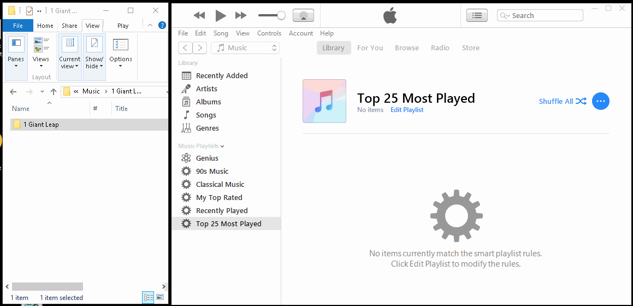Click the iTunes forward navigation arrow
The image size is (633, 306).
200,48
